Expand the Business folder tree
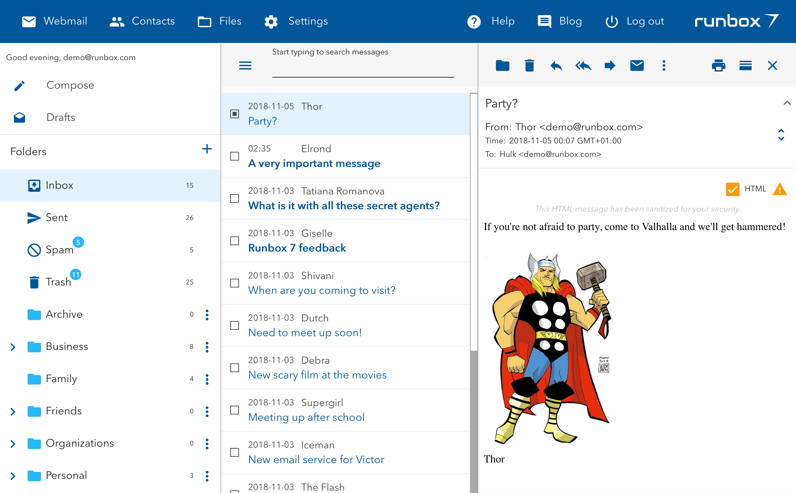The height and width of the screenshot is (493, 796). (x=13, y=347)
